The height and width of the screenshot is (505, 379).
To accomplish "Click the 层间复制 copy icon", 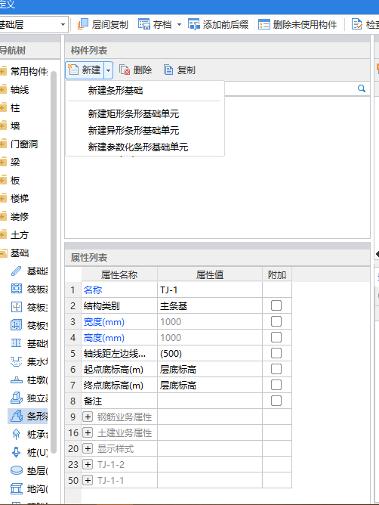I will pos(83,24).
